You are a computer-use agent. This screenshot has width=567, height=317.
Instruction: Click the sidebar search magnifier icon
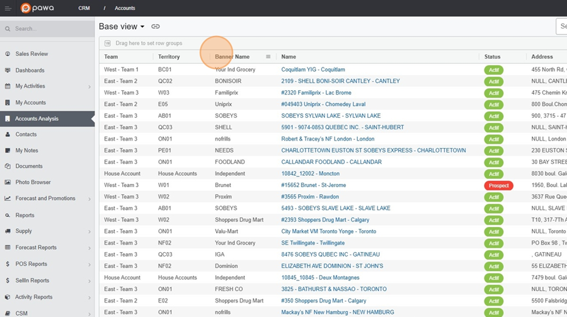[8, 28]
